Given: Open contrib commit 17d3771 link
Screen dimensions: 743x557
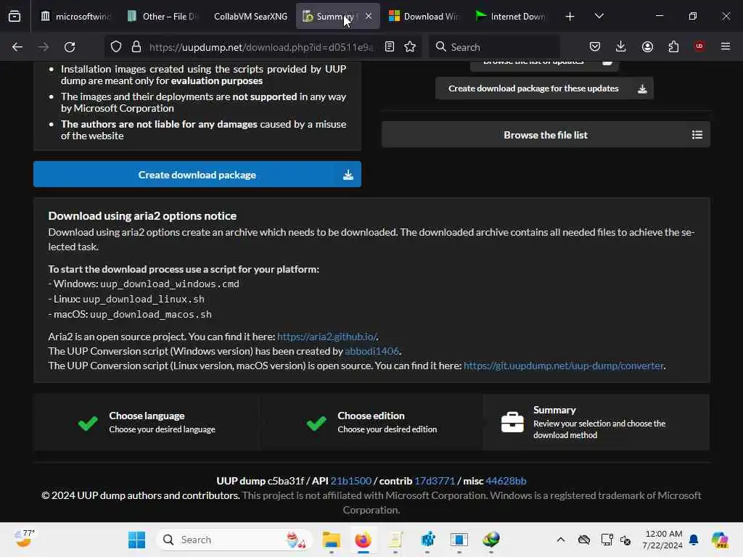Looking at the screenshot, I should [x=435, y=481].
